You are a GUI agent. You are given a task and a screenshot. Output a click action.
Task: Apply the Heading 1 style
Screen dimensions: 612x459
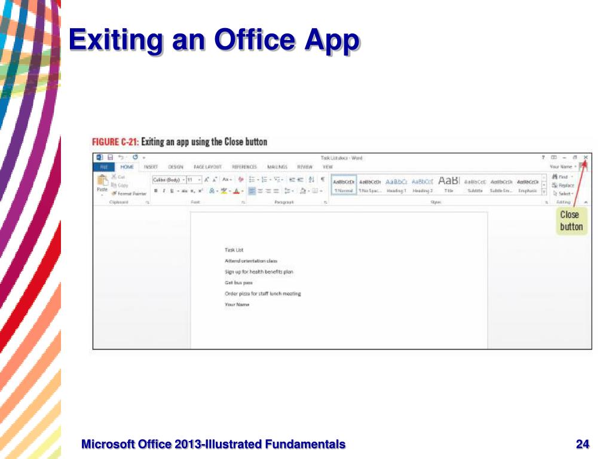397,185
